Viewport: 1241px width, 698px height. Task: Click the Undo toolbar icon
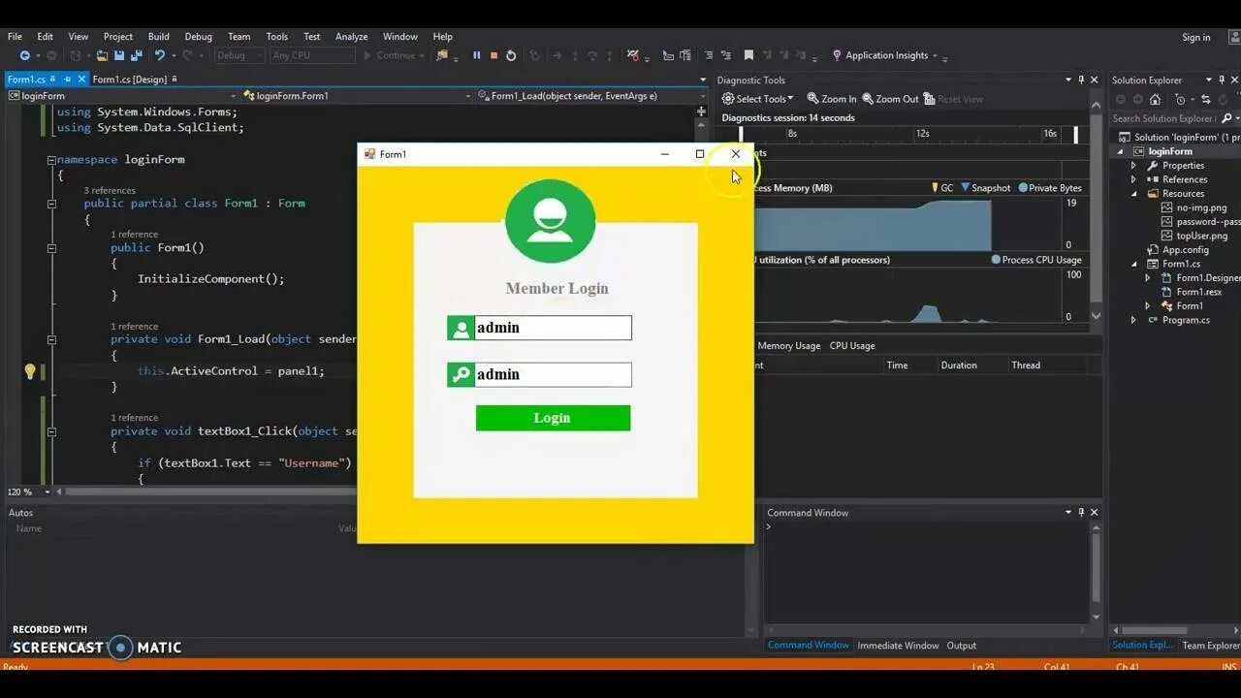[x=160, y=56]
